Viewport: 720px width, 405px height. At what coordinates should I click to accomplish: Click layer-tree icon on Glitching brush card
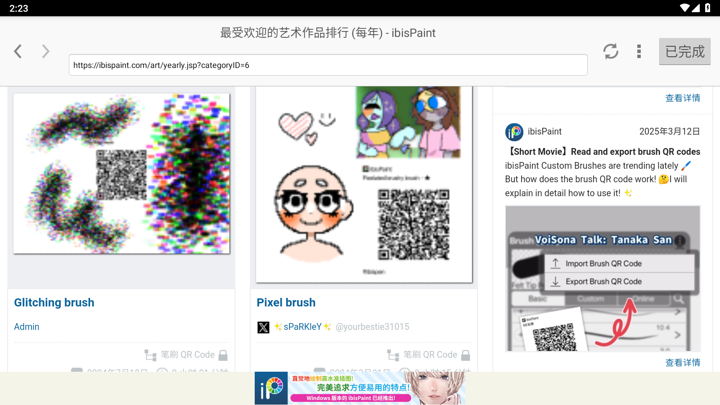click(150, 355)
